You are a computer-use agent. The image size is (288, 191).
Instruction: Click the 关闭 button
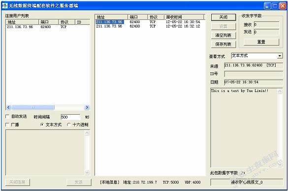(x=224, y=17)
